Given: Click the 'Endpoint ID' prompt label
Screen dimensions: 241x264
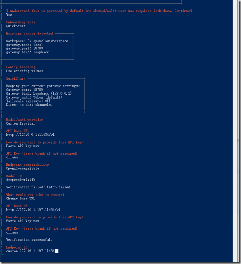Looking at the screenshot, I should click(x=17, y=247).
